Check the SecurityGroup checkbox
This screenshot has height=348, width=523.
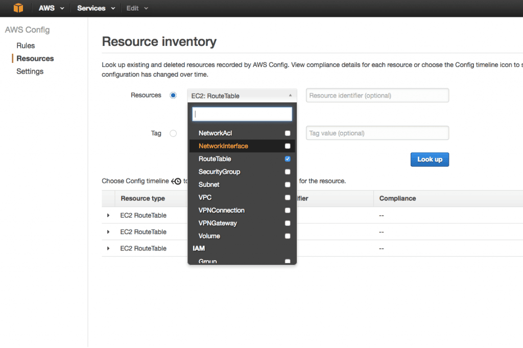point(288,172)
